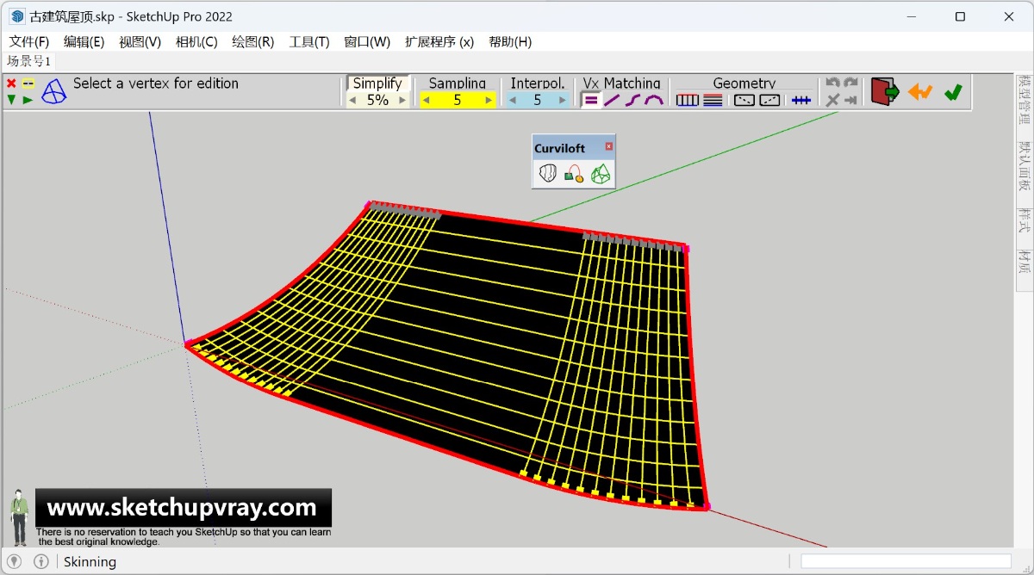Toggle the S-curve Vx Matching mode
This screenshot has width=1034, height=575.
click(633, 98)
